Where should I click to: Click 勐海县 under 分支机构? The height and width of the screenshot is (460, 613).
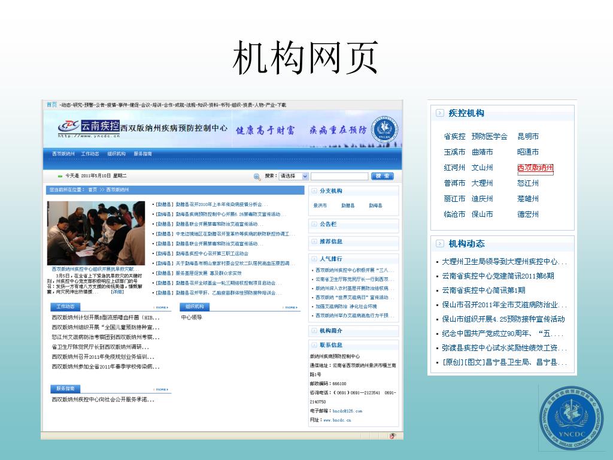(x=375, y=205)
